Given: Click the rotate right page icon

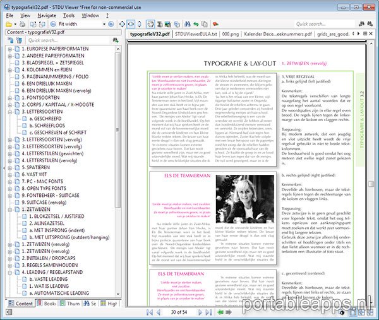Looking at the screenshot, I should tap(42, 24).
